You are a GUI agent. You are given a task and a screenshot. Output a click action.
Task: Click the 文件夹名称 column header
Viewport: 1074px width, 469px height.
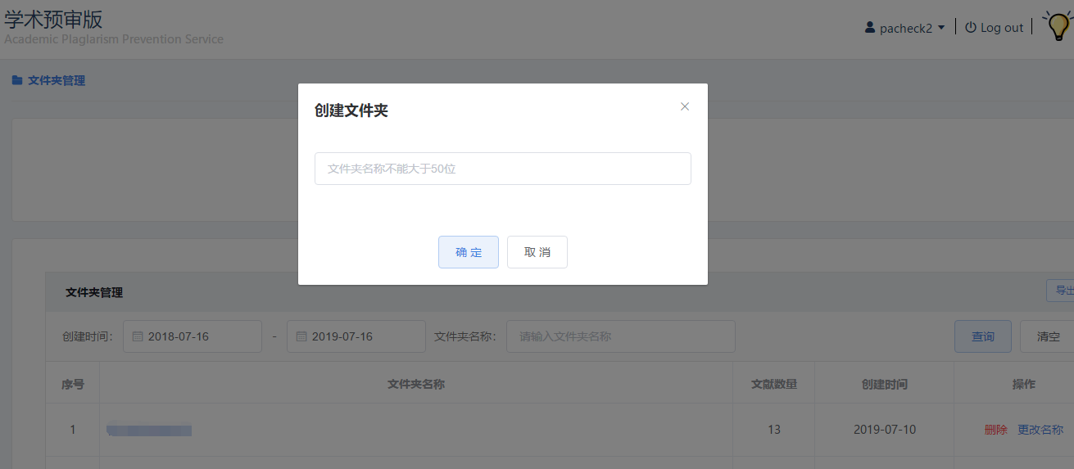(416, 384)
